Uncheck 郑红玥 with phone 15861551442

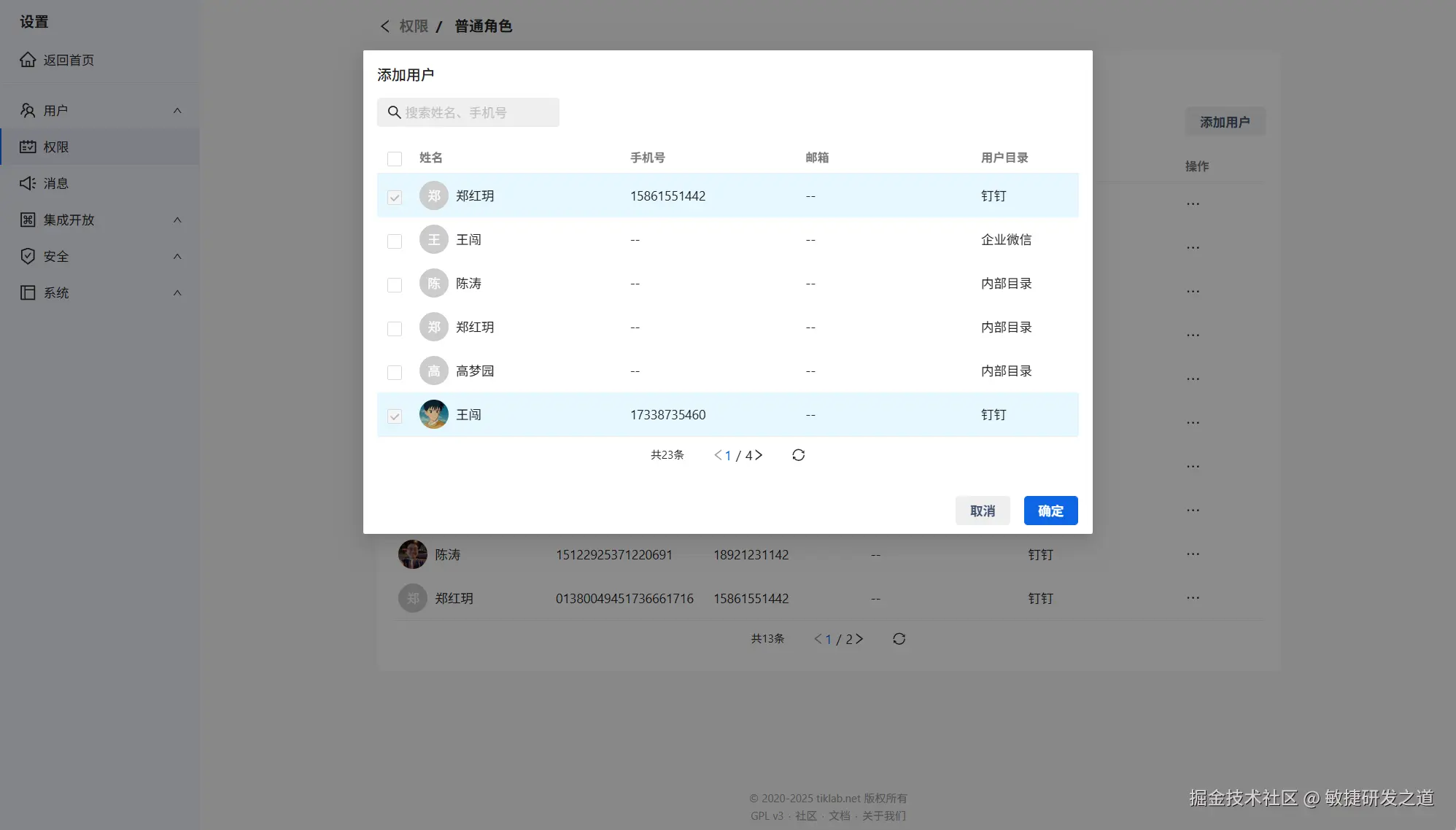pyautogui.click(x=395, y=197)
